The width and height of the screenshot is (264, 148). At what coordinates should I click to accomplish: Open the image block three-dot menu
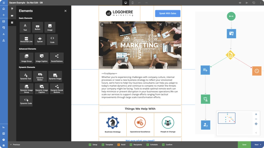[x=166, y=25]
